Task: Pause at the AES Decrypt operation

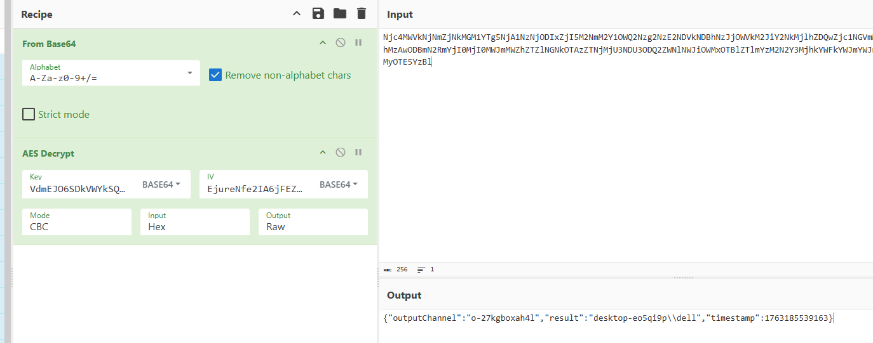Action: pyautogui.click(x=358, y=152)
